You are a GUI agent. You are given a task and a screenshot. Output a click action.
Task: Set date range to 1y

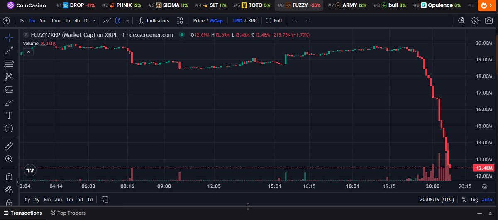37,200
